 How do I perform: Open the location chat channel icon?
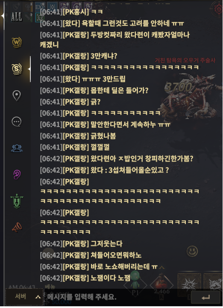(x=17, y=95)
